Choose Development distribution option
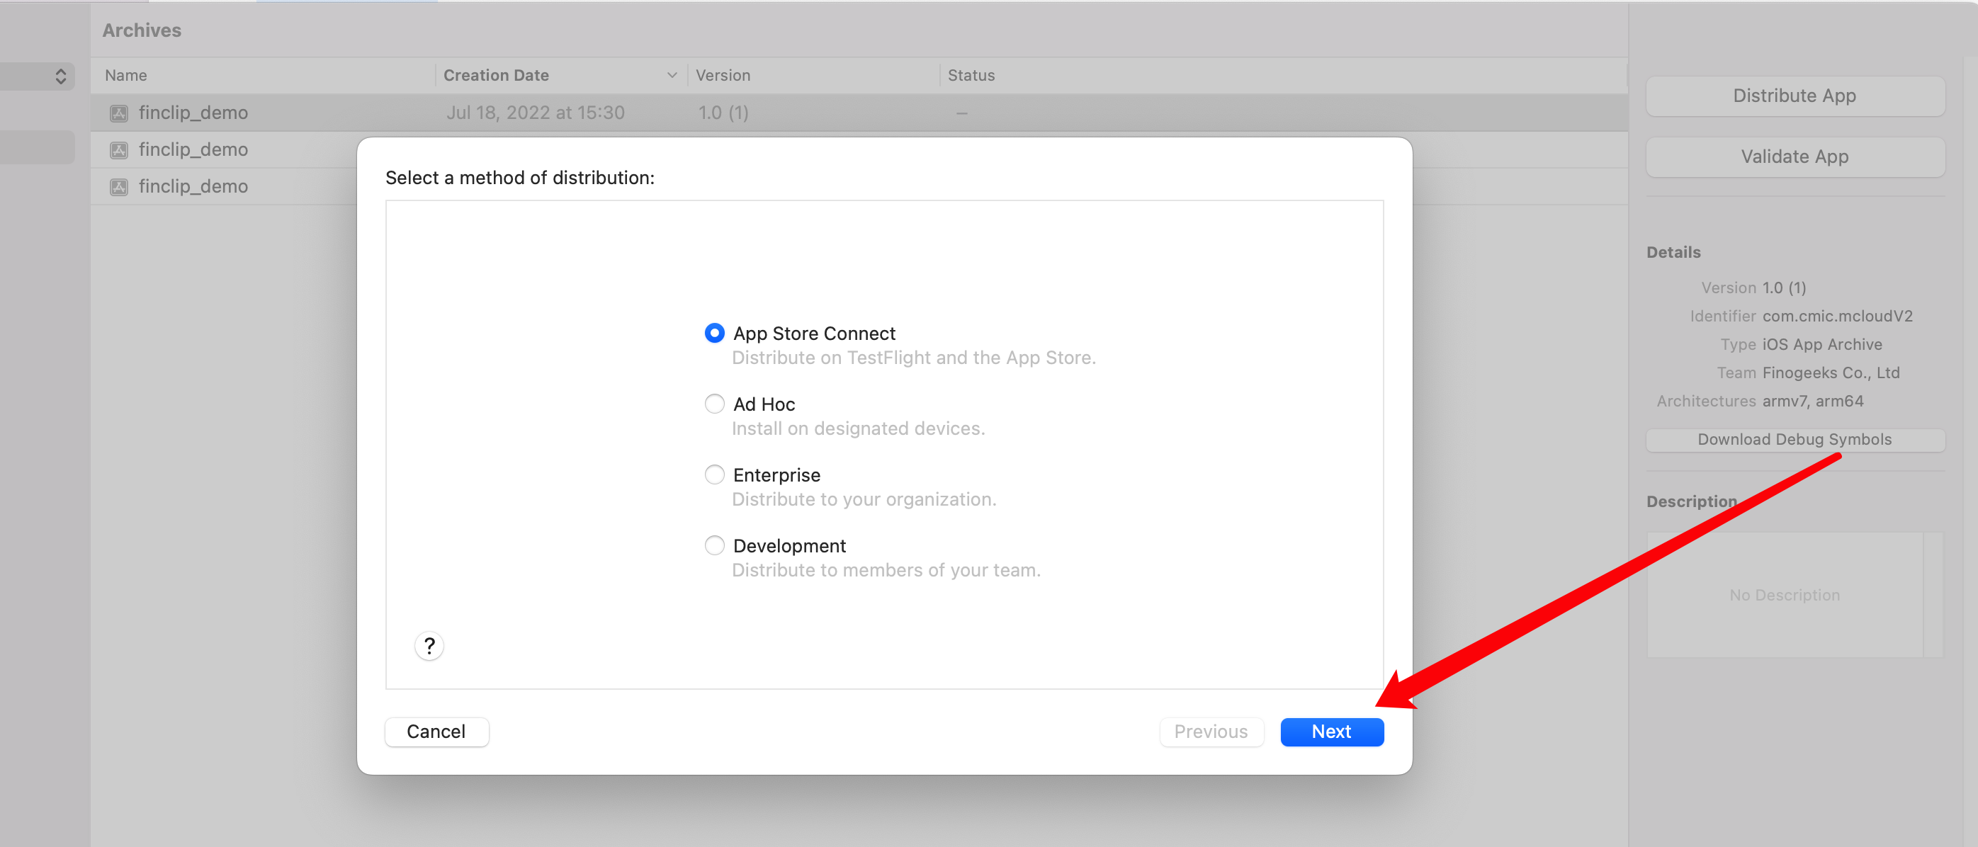The image size is (1978, 847). [714, 545]
